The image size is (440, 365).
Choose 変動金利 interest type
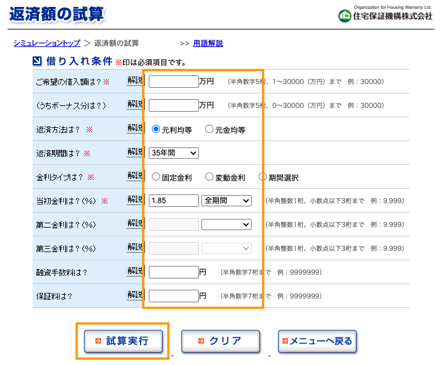(x=209, y=177)
